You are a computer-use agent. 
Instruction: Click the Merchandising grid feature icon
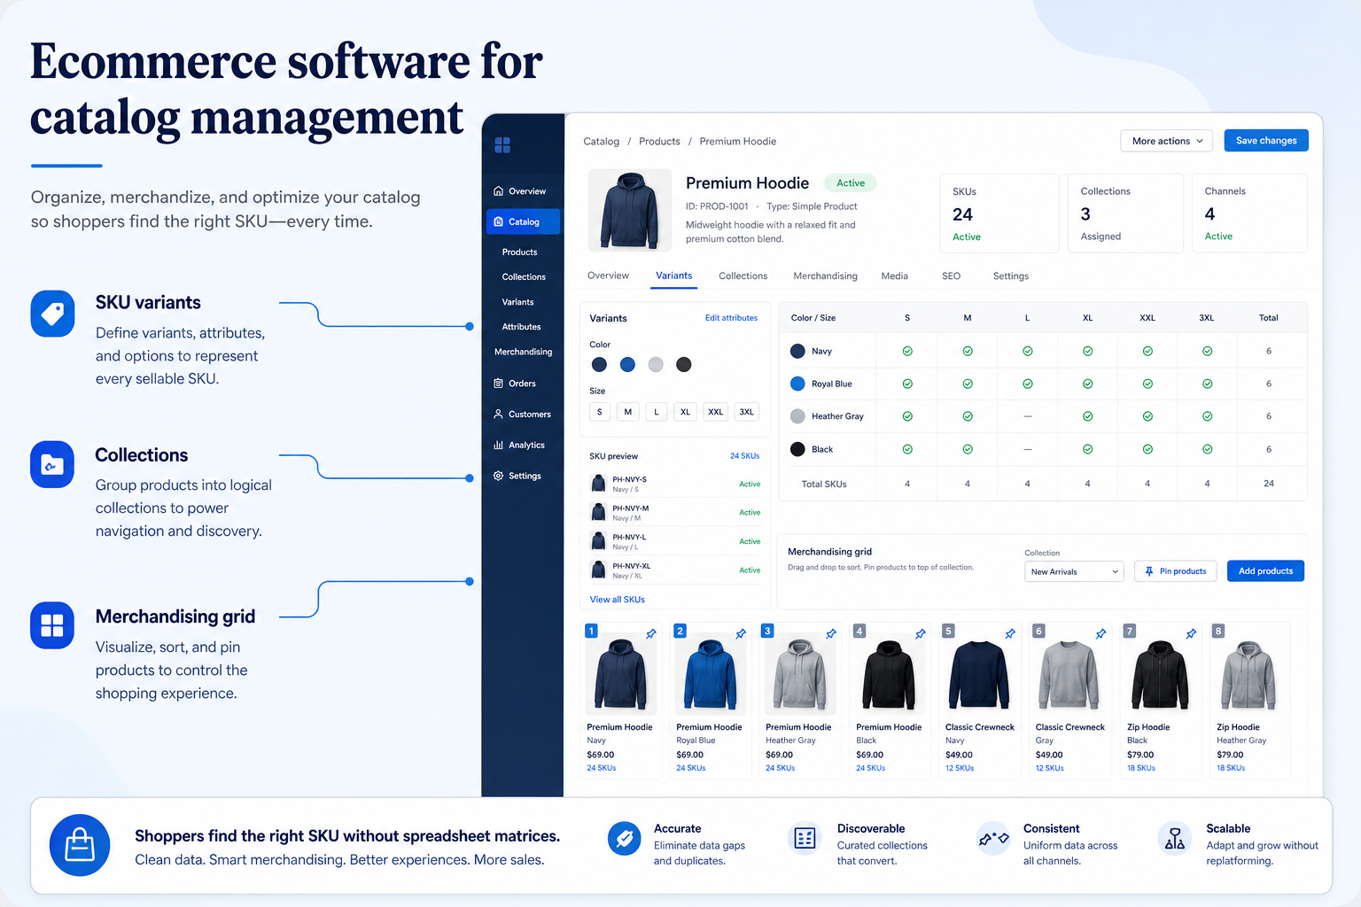(52, 625)
